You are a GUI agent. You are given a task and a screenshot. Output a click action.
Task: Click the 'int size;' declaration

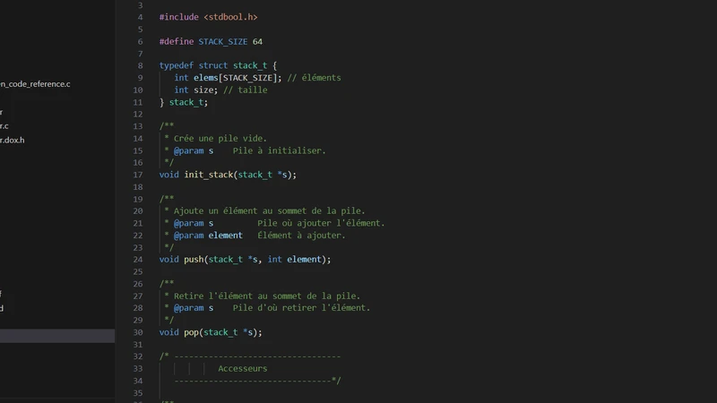tap(196, 90)
